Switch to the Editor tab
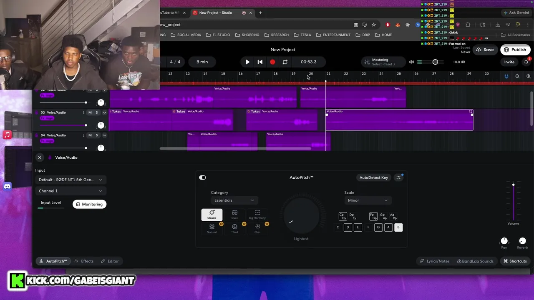This screenshot has width=534, height=300. pos(110,261)
